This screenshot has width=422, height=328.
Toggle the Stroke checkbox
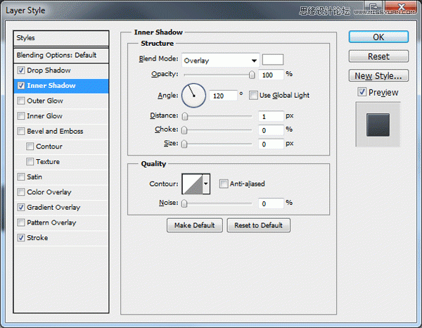[x=21, y=238]
